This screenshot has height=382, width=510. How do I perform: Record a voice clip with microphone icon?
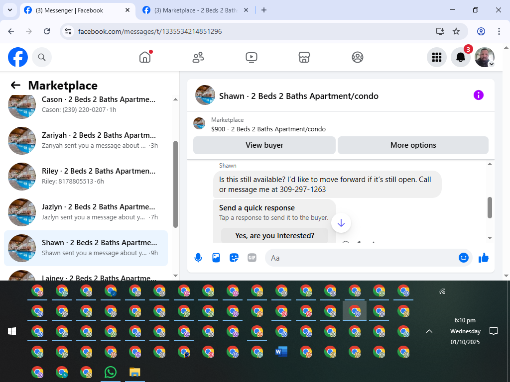198,258
